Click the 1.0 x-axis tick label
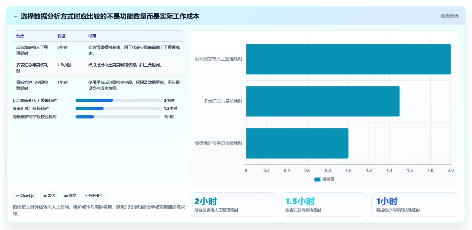The image size is (472, 230). point(348,171)
